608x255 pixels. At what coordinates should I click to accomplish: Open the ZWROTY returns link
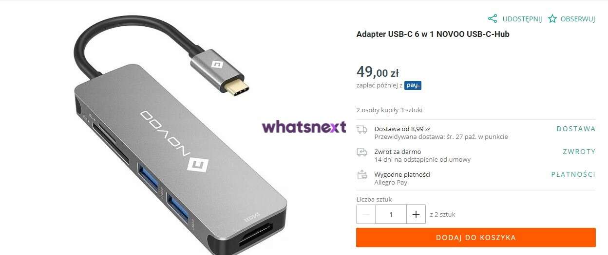tap(579, 152)
